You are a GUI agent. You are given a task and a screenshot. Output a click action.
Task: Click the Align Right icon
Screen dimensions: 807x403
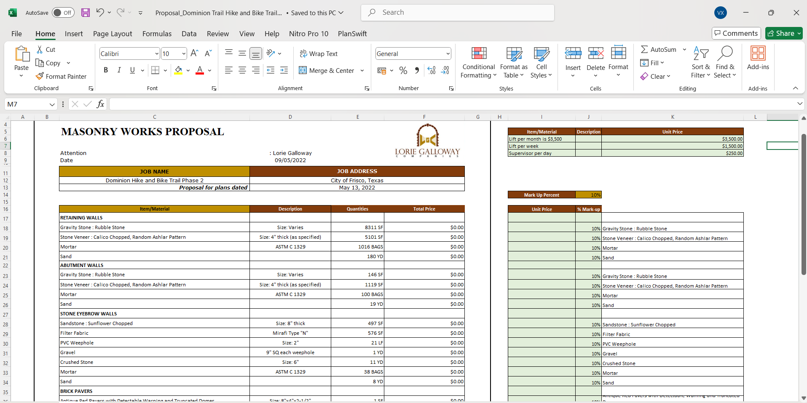(x=256, y=70)
